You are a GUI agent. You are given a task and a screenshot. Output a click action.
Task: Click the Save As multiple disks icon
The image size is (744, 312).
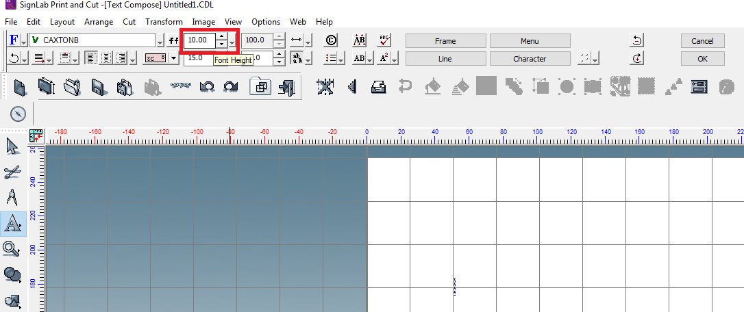tap(124, 88)
